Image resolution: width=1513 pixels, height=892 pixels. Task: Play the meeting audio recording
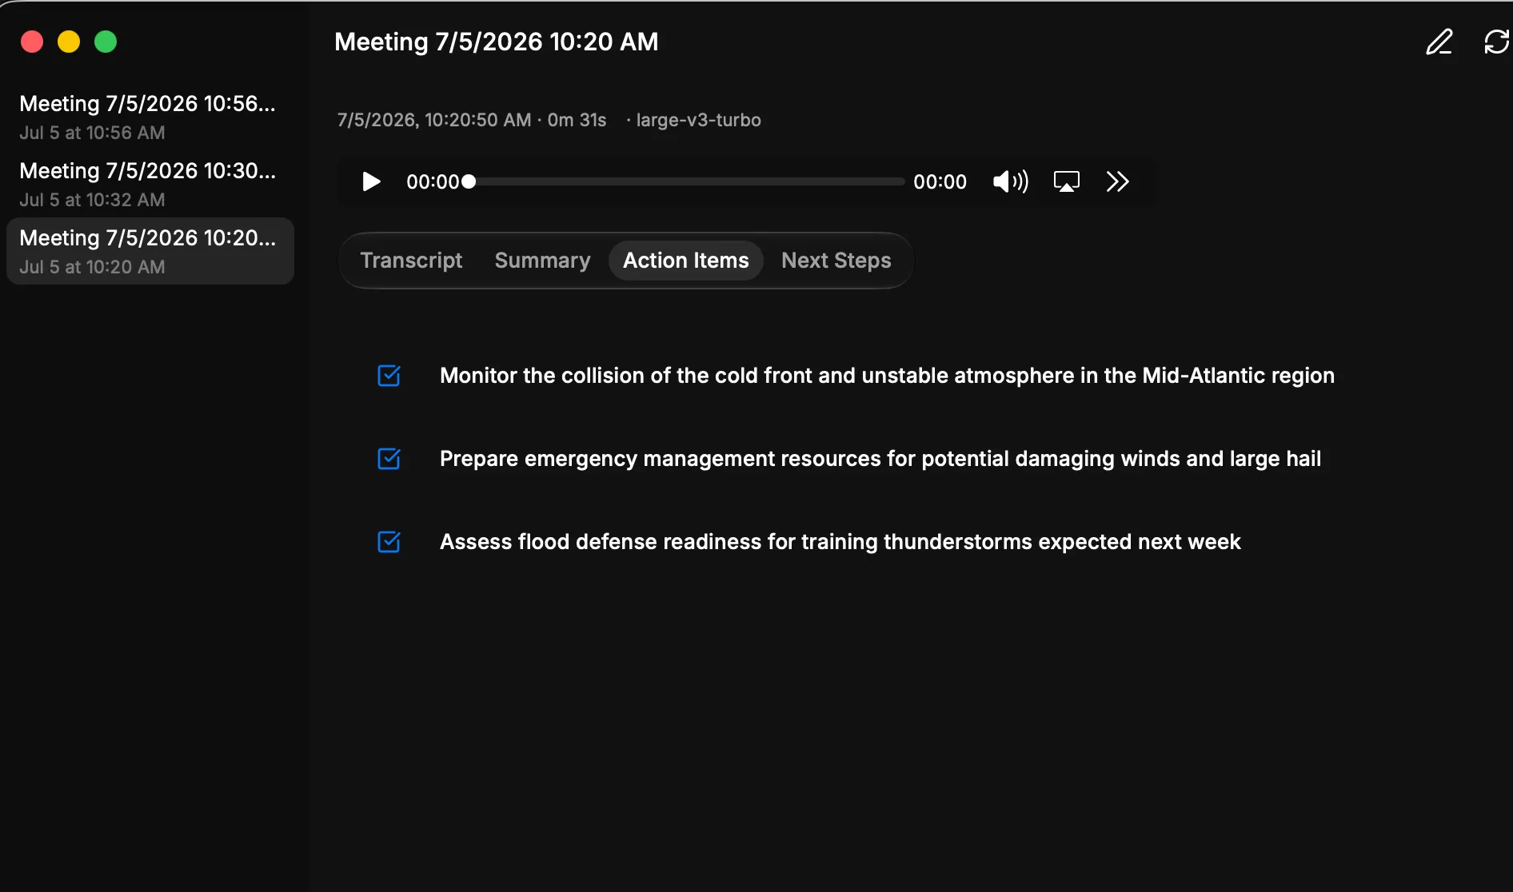point(371,181)
